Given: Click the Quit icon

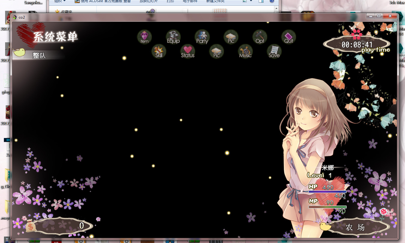Looking at the screenshot, I should pos(289,37).
